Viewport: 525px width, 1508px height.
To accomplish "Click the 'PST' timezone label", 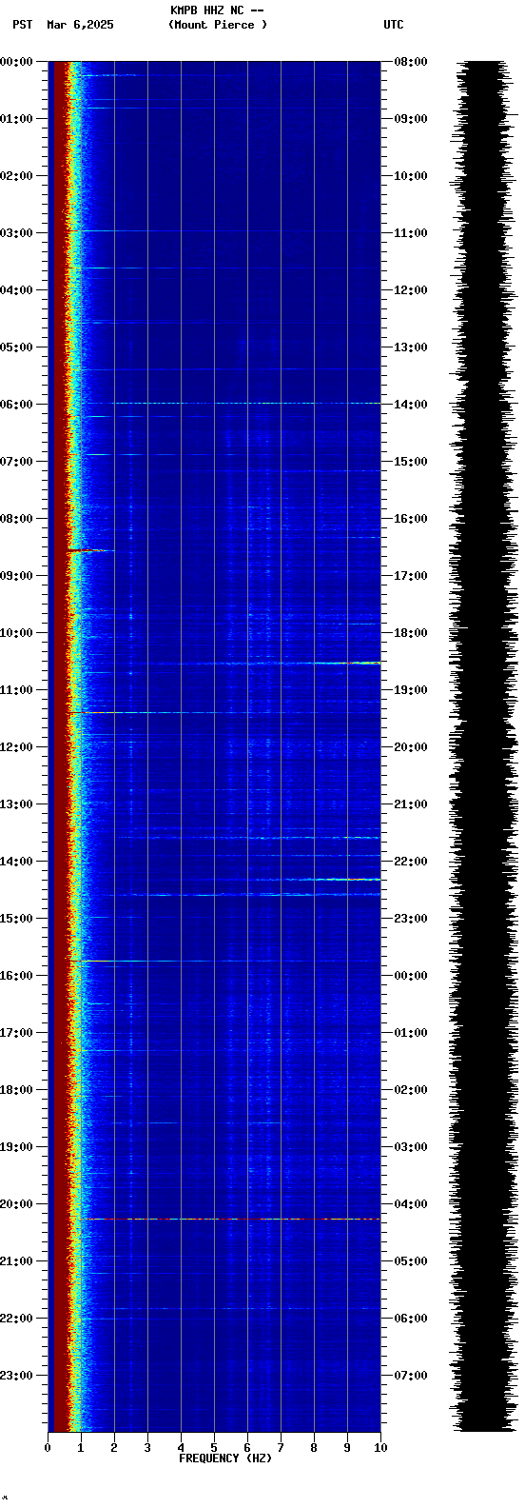I will pos(22,25).
